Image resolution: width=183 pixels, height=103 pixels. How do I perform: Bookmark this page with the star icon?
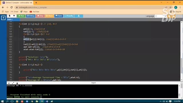coord(170,7)
